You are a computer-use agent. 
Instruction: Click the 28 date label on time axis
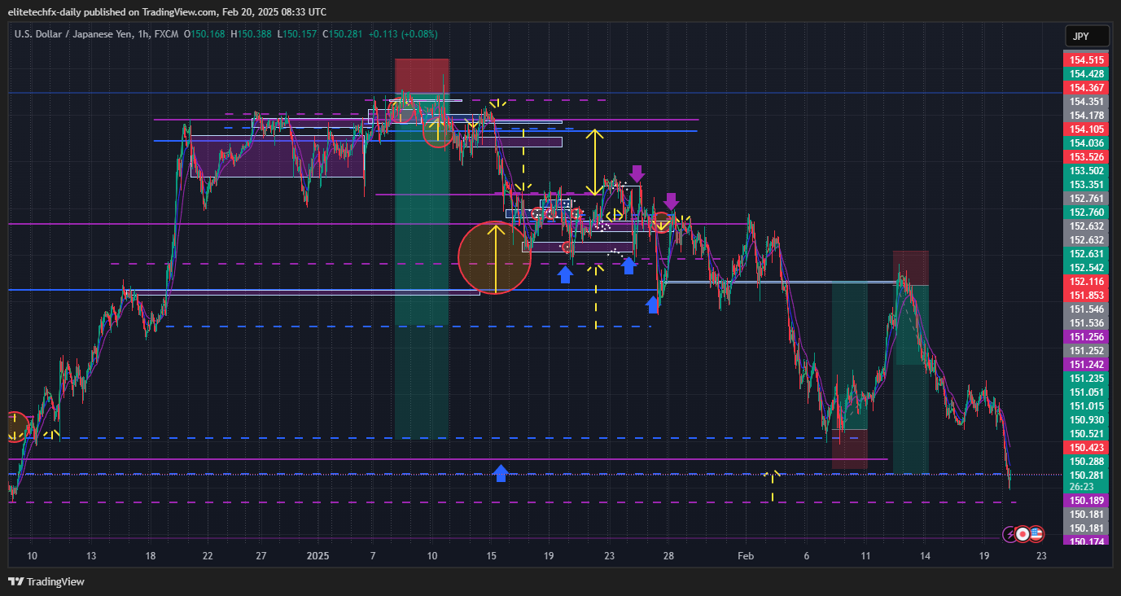click(668, 556)
